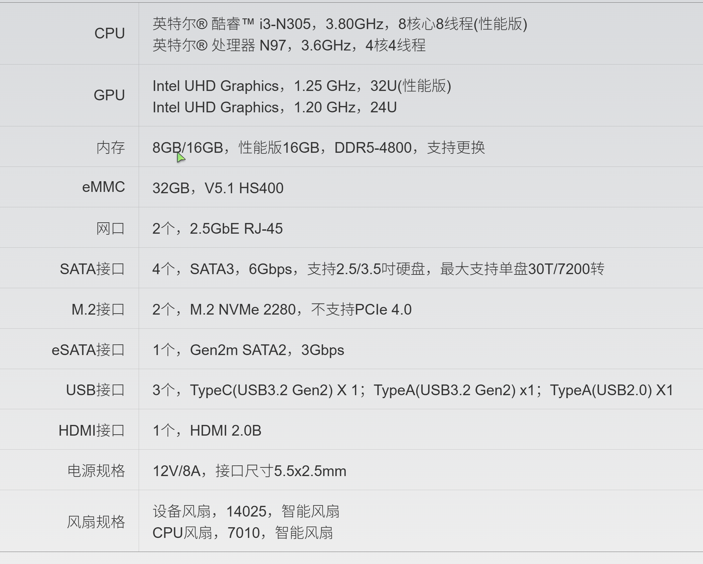Click the N97 processor specification line
The width and height of the screenshot is (703, 564).
(289, 45)
